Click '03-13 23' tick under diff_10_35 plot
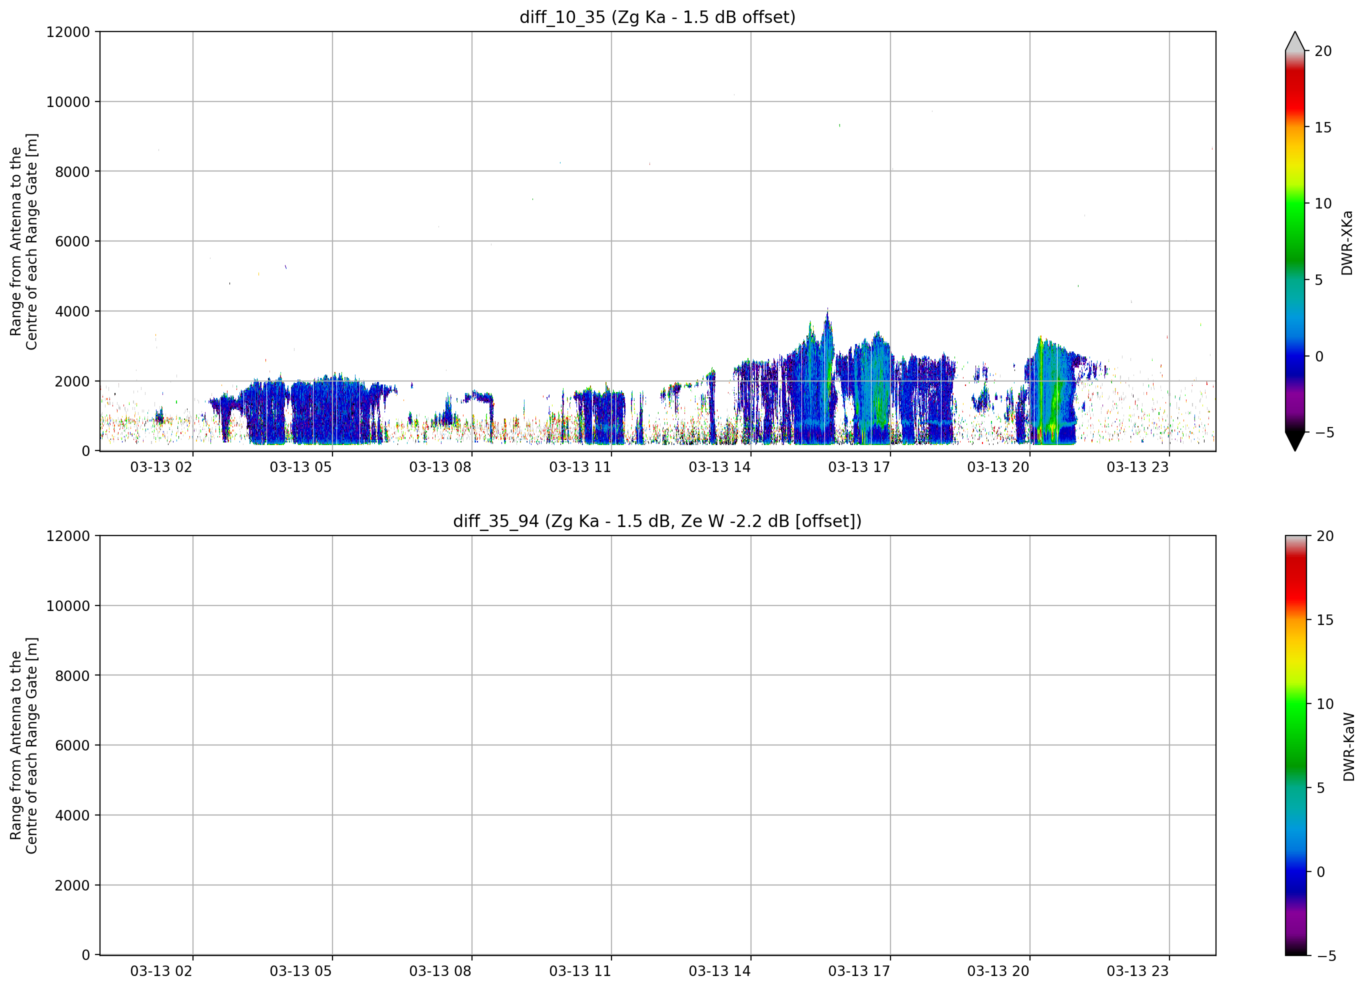Screen dimensions: 1366x989 pyautogui.click(x=1137, y=467)
